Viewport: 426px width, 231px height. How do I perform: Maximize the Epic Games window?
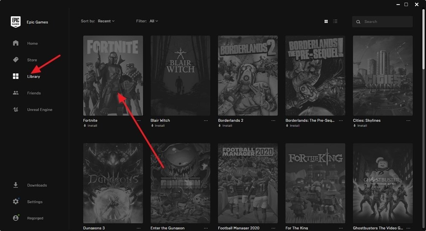406,4
